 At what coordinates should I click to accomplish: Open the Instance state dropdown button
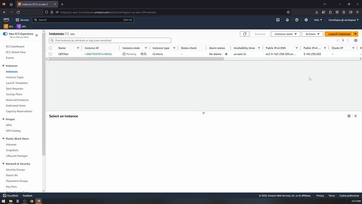tap(286, 34)
